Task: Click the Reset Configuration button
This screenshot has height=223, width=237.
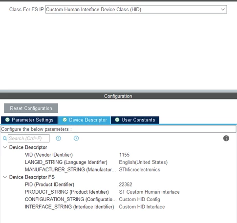Action: [31, 108]
